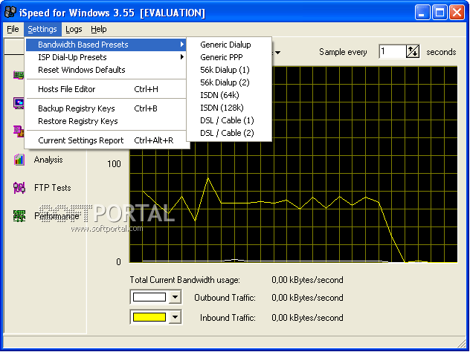The width and height of the screenshot is (470, 352).
Task: Expand the ISP Dial-Up Presets submenu
Action: tap(106, 57)
